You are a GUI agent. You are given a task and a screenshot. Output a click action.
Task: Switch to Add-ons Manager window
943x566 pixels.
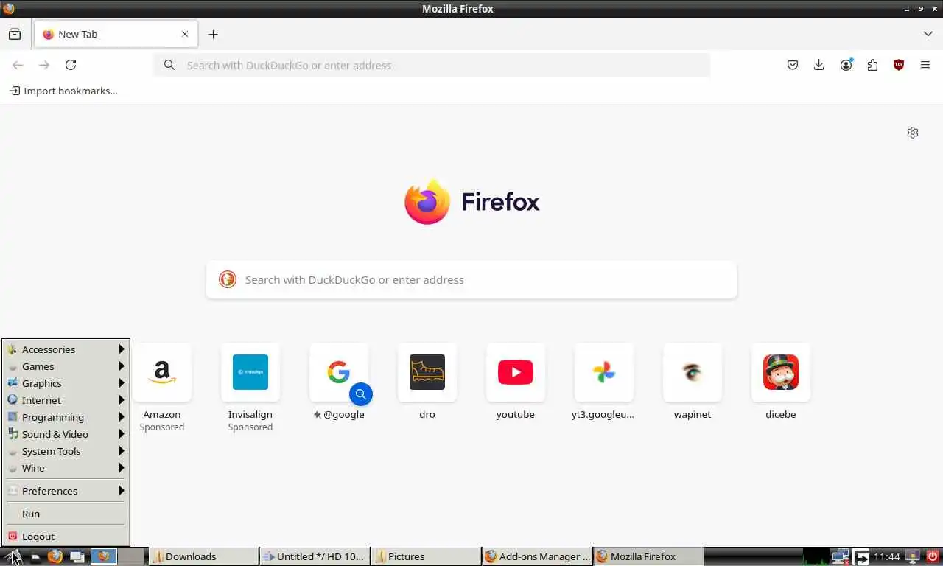point(538,556)
